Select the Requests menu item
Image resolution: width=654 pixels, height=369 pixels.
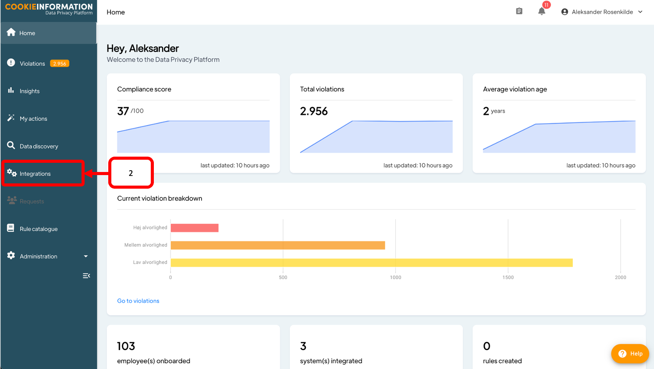click(x=32, y=201)
